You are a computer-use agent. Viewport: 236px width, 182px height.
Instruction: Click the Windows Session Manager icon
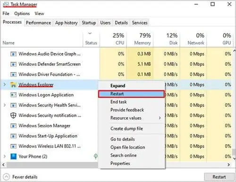[13, 126]
